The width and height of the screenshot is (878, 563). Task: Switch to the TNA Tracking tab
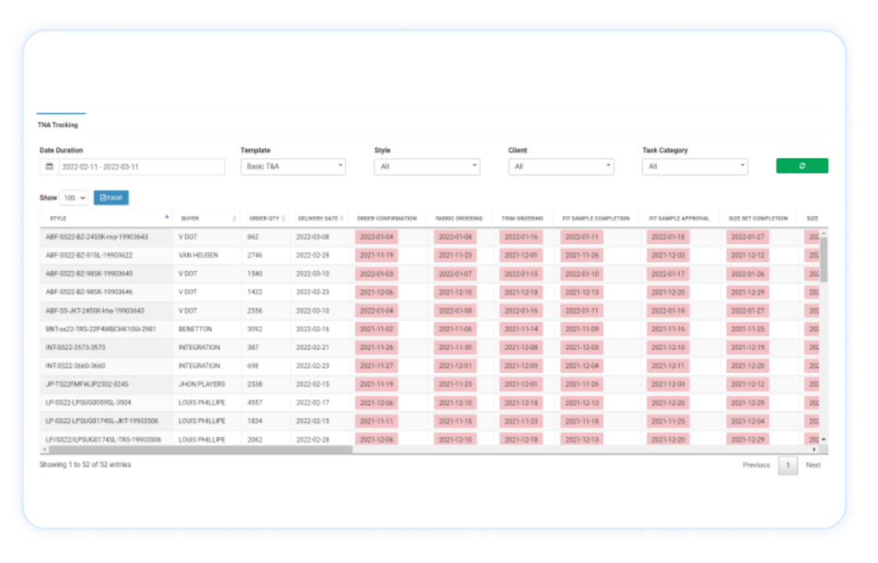click(58, 125)
